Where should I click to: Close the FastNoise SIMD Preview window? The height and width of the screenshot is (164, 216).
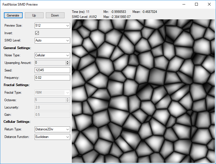coord(209,4)
